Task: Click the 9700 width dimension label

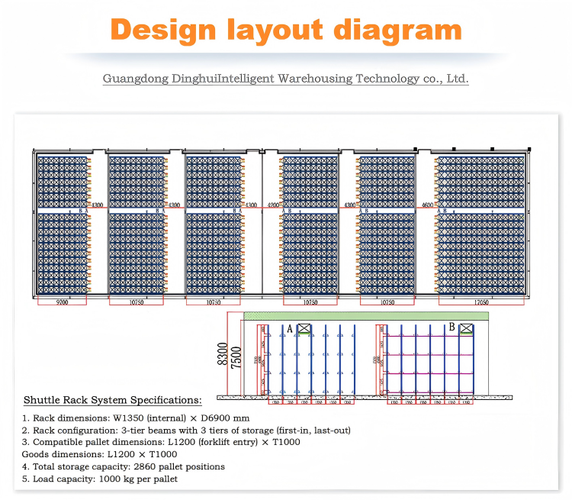Action: (62, 302)
